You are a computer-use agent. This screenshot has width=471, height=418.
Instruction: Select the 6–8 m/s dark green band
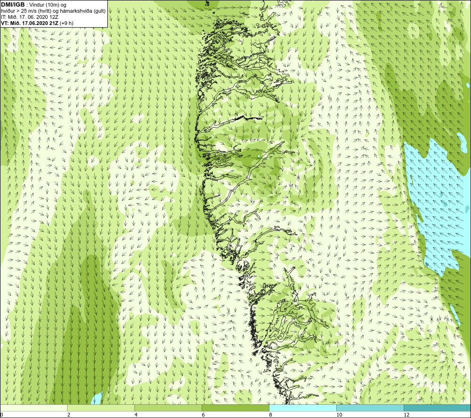(x=235, y=408)
